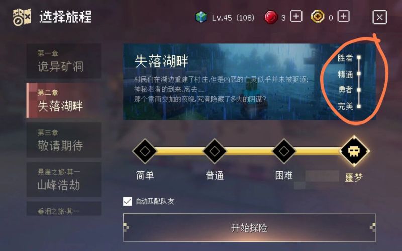Add gold coins with the plus button
Viewport: 402px width, 251px height.
[343, 17]
